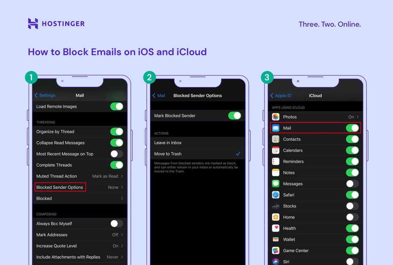Open Blocked Sender Options chevron showing None
The image size is (393, 265).
(x=122, y=187)
